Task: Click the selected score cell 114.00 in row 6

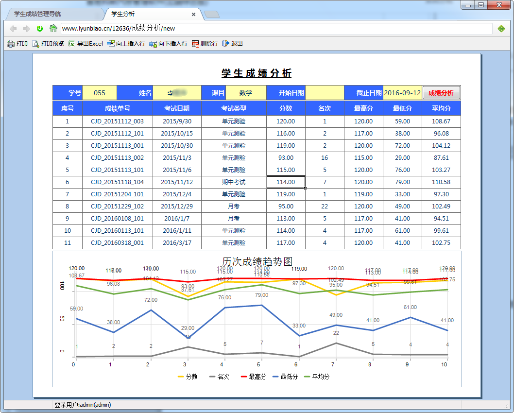Action: [286, 182]
